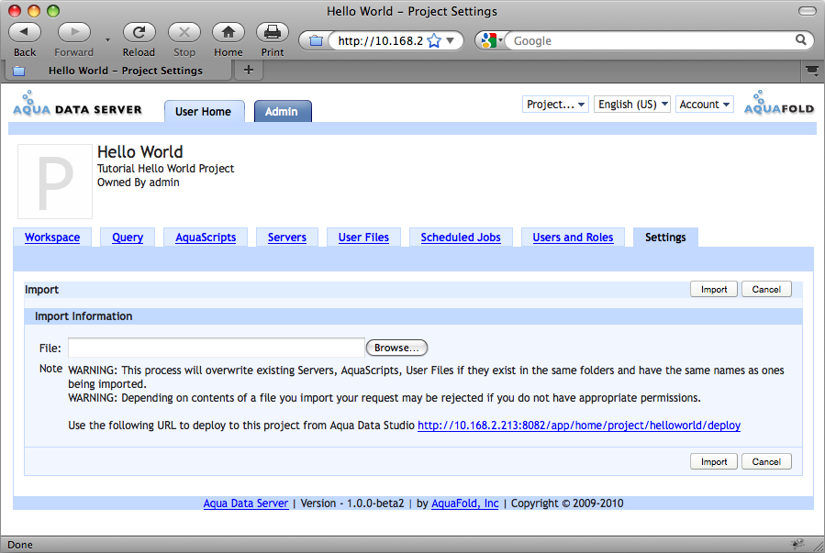This screenshot has height=553, width=825.
Task: Focus the URL address field
Action: tap(380, 40)
